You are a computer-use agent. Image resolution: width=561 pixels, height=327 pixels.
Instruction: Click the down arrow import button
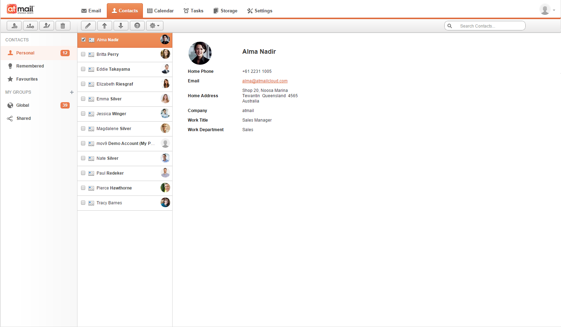point(121,25)
